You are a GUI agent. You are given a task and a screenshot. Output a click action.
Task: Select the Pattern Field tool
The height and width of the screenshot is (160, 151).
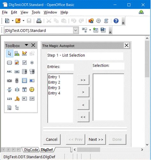[x=32, y=99]
